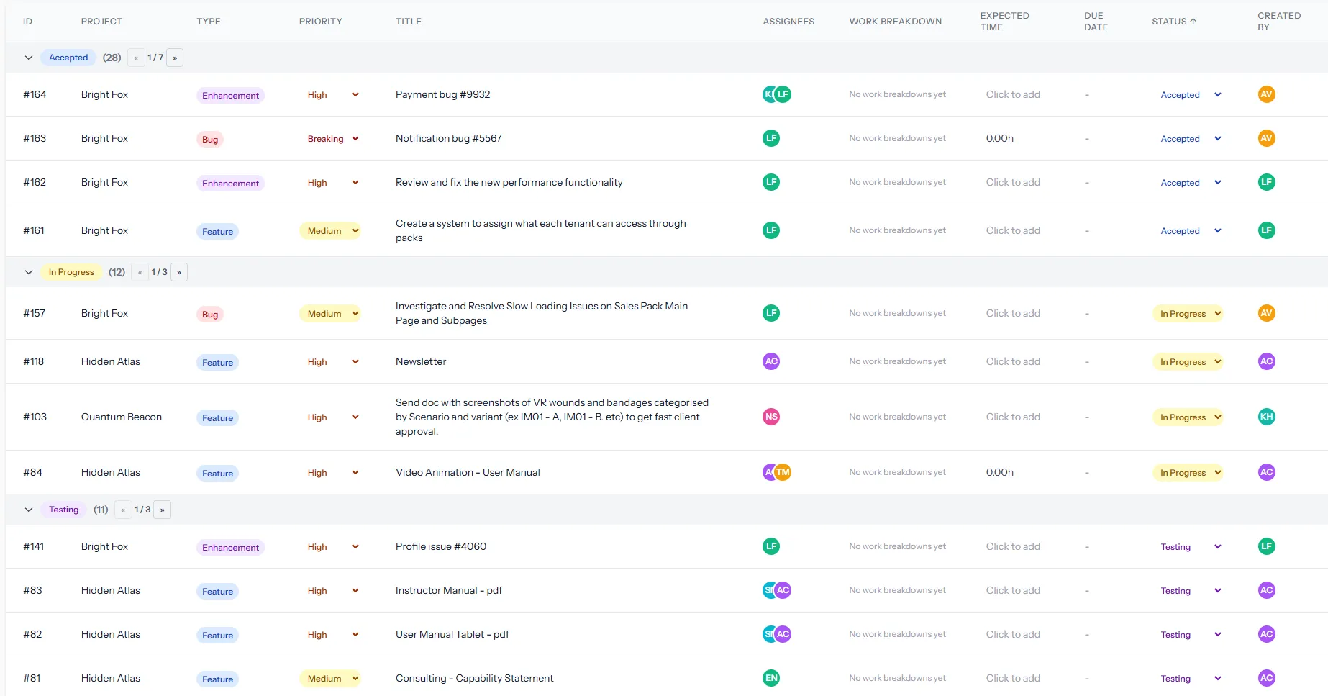Collapse the Accepted group
This screenshot has width=1328, height=696.
29,58
